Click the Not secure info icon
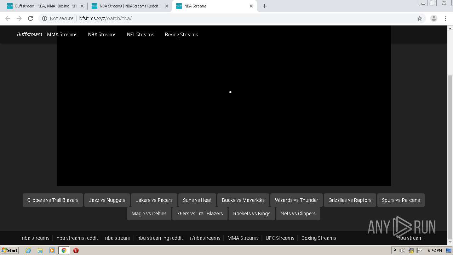The image size is (453, 255). pyautogui.click(x=45, y=18)
